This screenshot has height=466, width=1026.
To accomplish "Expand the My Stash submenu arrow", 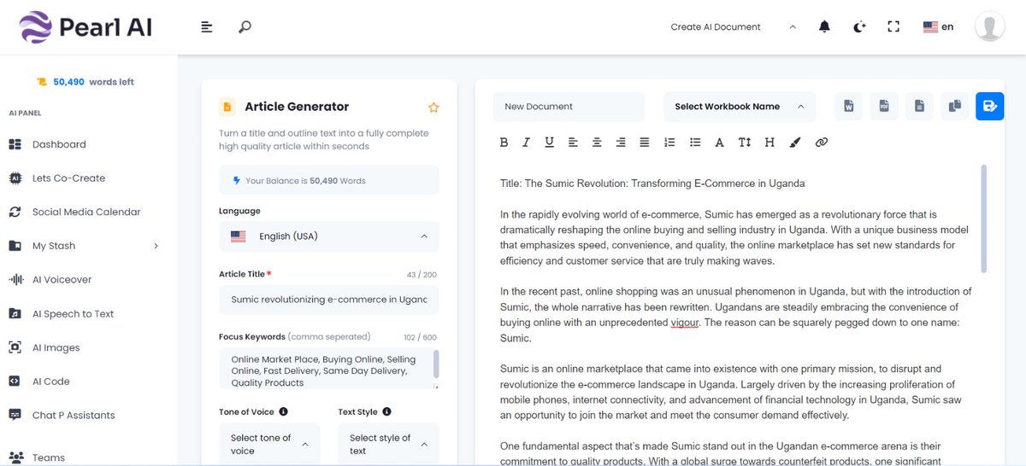I will point(156,246).
